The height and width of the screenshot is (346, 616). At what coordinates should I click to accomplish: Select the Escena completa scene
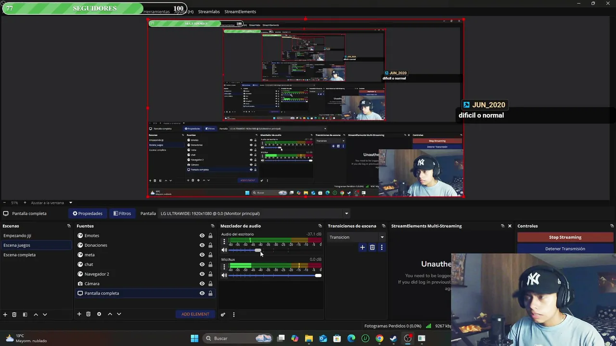(x=36, y=255)
